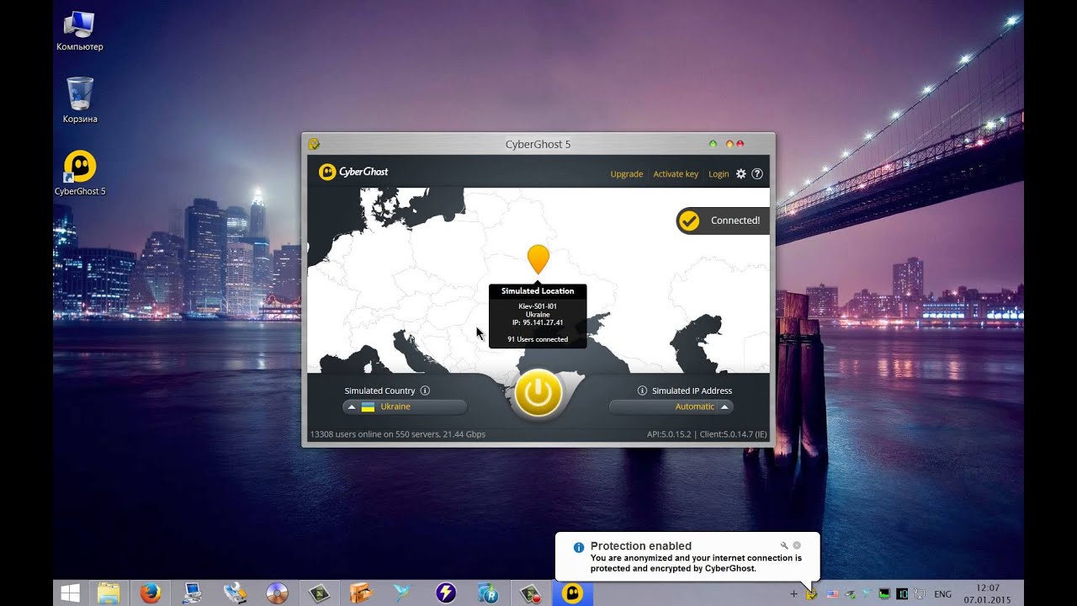The width and height of the screenshot is (1077, 606).
Task: Select the CyberGhost 5 desktop shortcut
Action: pos(80,173)
